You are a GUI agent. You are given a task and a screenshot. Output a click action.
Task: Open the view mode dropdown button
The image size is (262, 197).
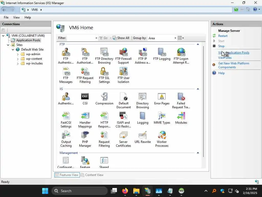181,38
